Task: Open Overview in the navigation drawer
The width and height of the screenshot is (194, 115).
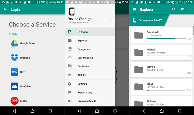Action: click(90, 32)
